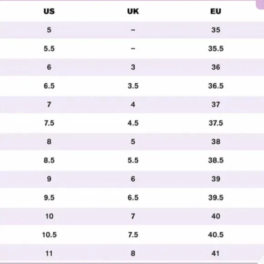Select UK size 4.5 cell

(133, 123)
